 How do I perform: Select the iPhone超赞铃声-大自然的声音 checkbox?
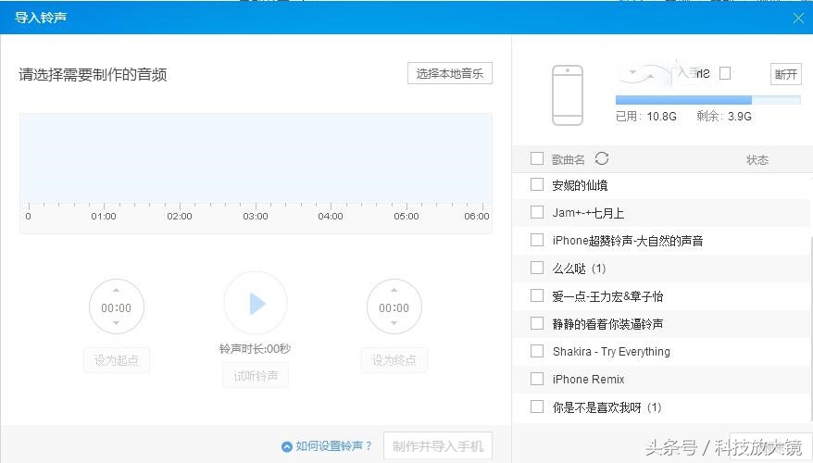(x=537, y=240)
